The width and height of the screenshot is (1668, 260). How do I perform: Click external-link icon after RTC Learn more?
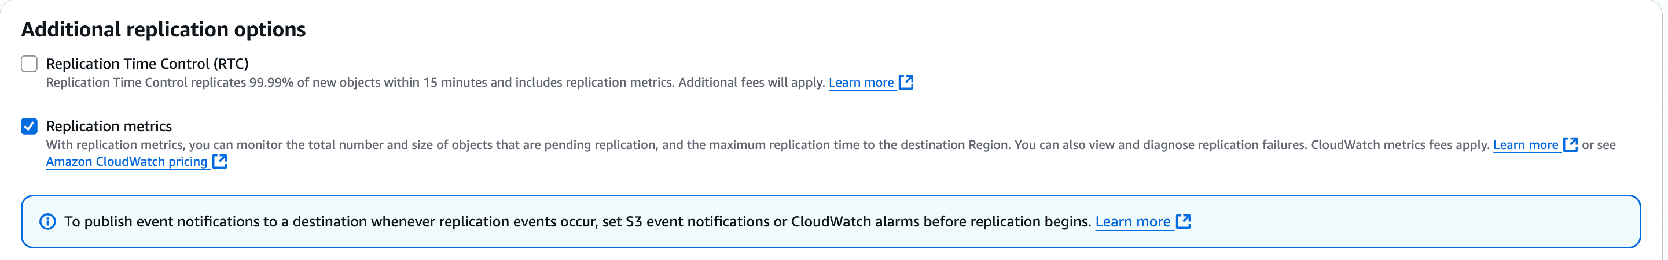pos(906,82)
